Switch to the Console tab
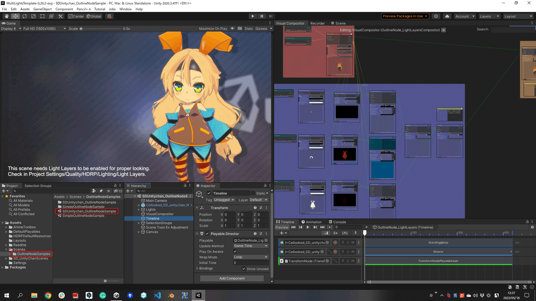This screenshot has height=301, width=536. pyautogui.click(x=338, y=222)
